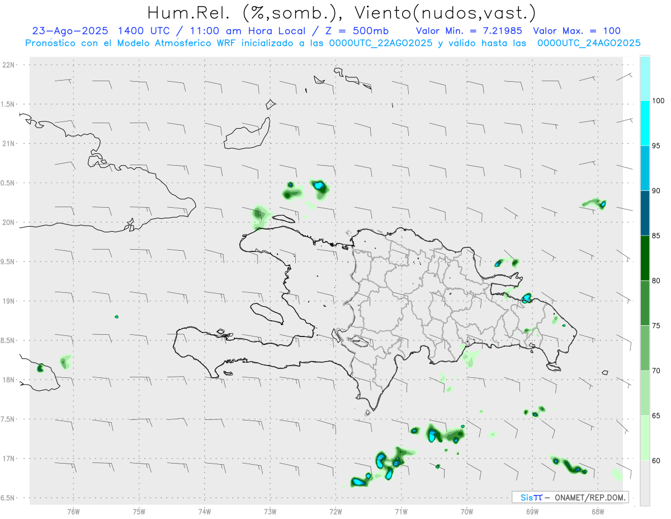
Task: Click the '100' colorbar scale value
Action: pyautogui.click(x=659, y=101)
